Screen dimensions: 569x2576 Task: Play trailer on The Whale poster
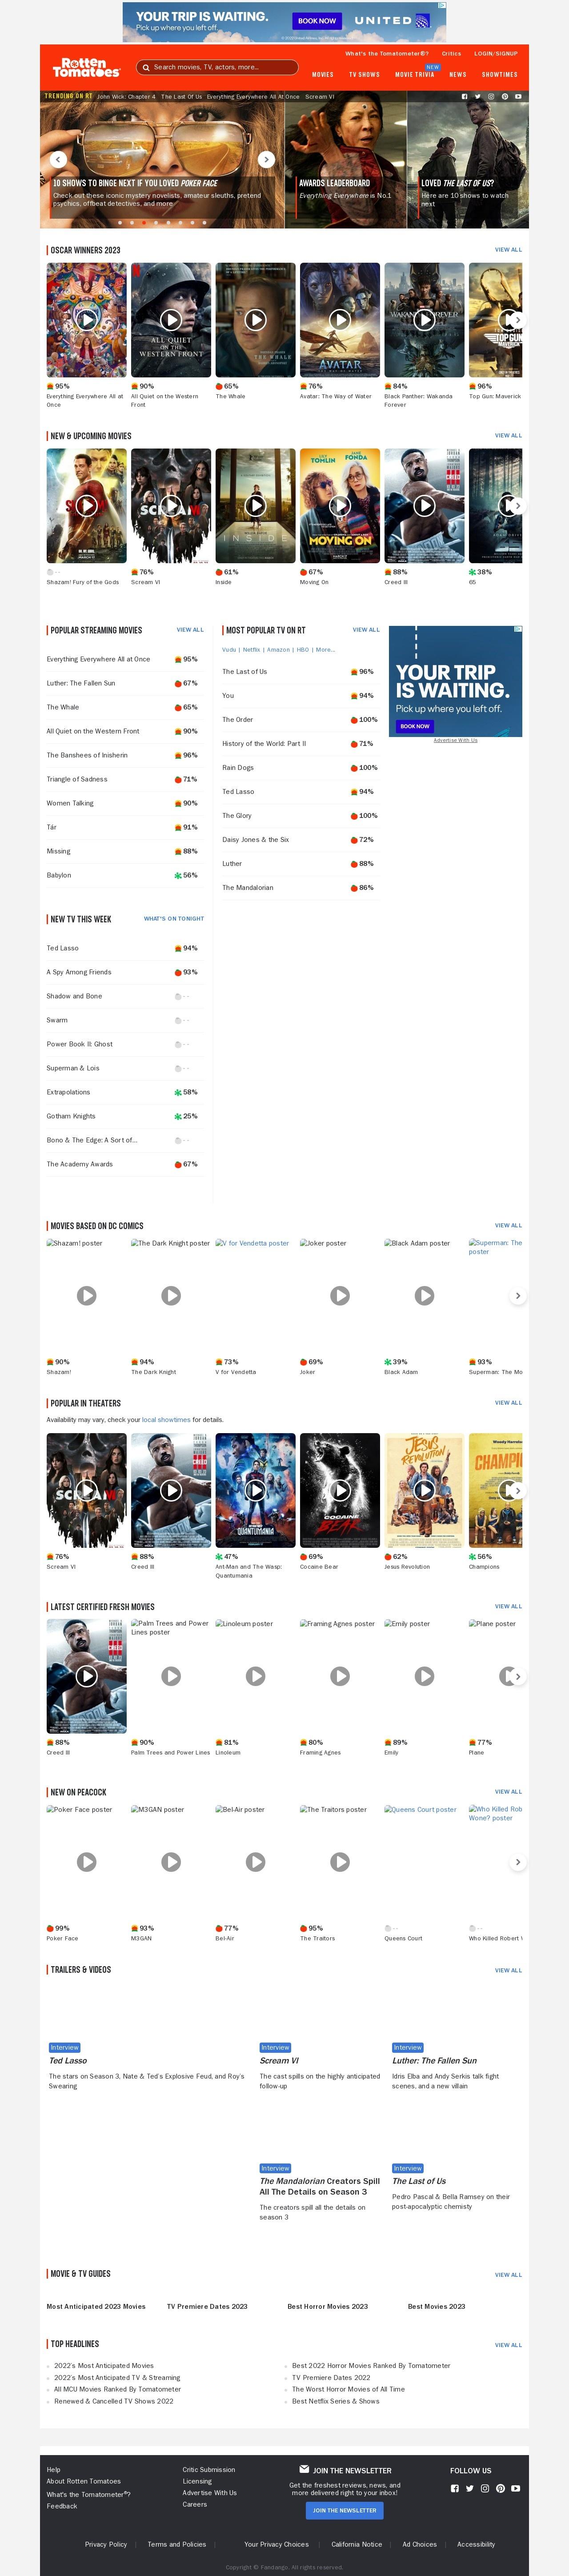[256, 320]
